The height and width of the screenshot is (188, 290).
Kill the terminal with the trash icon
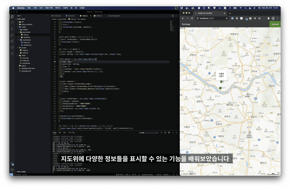tap(169, 132)
